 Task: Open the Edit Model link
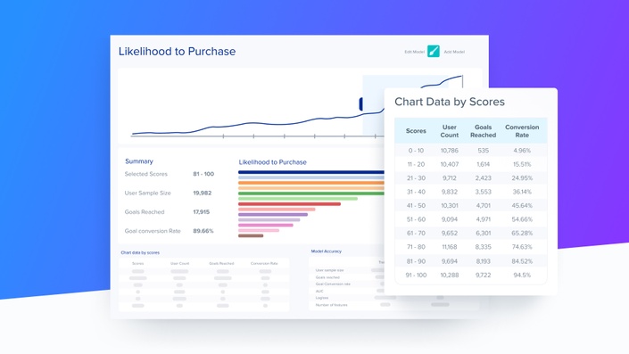[414, 52]
